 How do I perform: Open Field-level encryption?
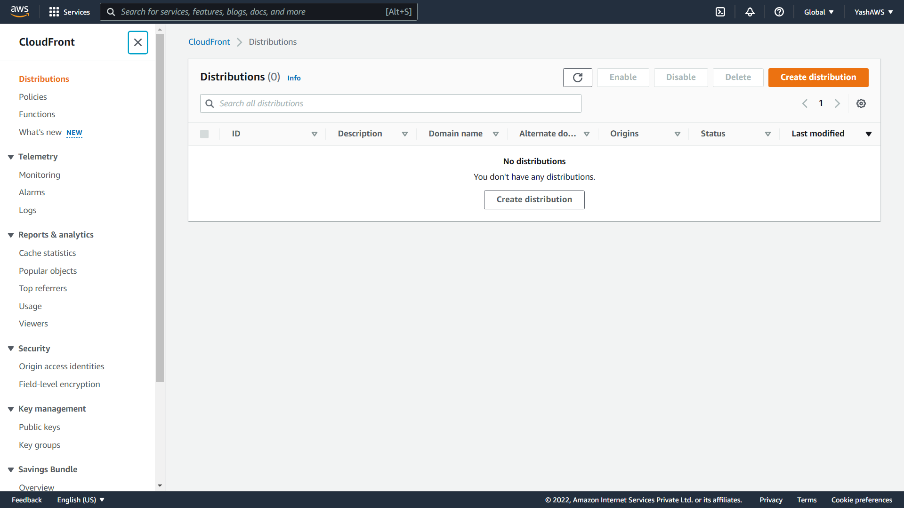tap(59, 384)
